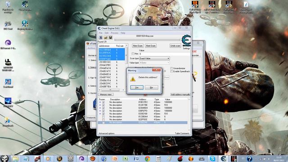Open Advanced options at the bottom left
This screenshot has width=288, height=162.
(107, 133)
